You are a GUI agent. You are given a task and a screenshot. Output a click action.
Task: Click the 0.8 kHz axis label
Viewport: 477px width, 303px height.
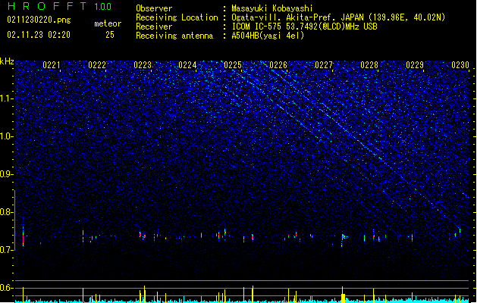pos(7,212)
